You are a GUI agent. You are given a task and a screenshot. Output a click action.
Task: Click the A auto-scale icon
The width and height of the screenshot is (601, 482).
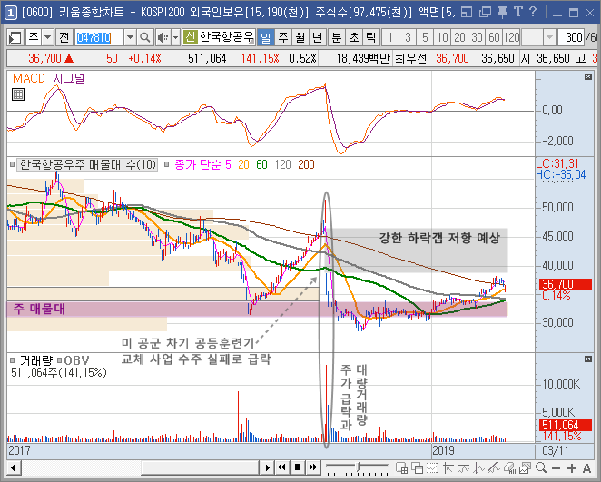586,468
